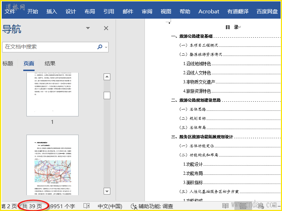Switch to the 开始 ribbon tab
This screenshot has height=211, width=282.
tap(33, 12)
